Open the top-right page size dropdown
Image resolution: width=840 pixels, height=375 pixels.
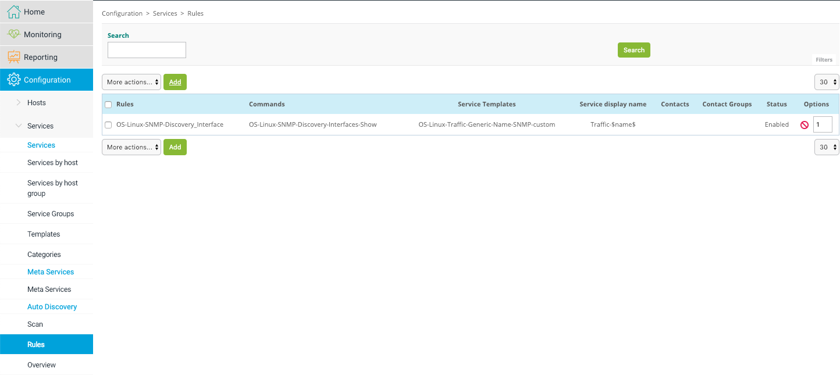tap(827, 82)
